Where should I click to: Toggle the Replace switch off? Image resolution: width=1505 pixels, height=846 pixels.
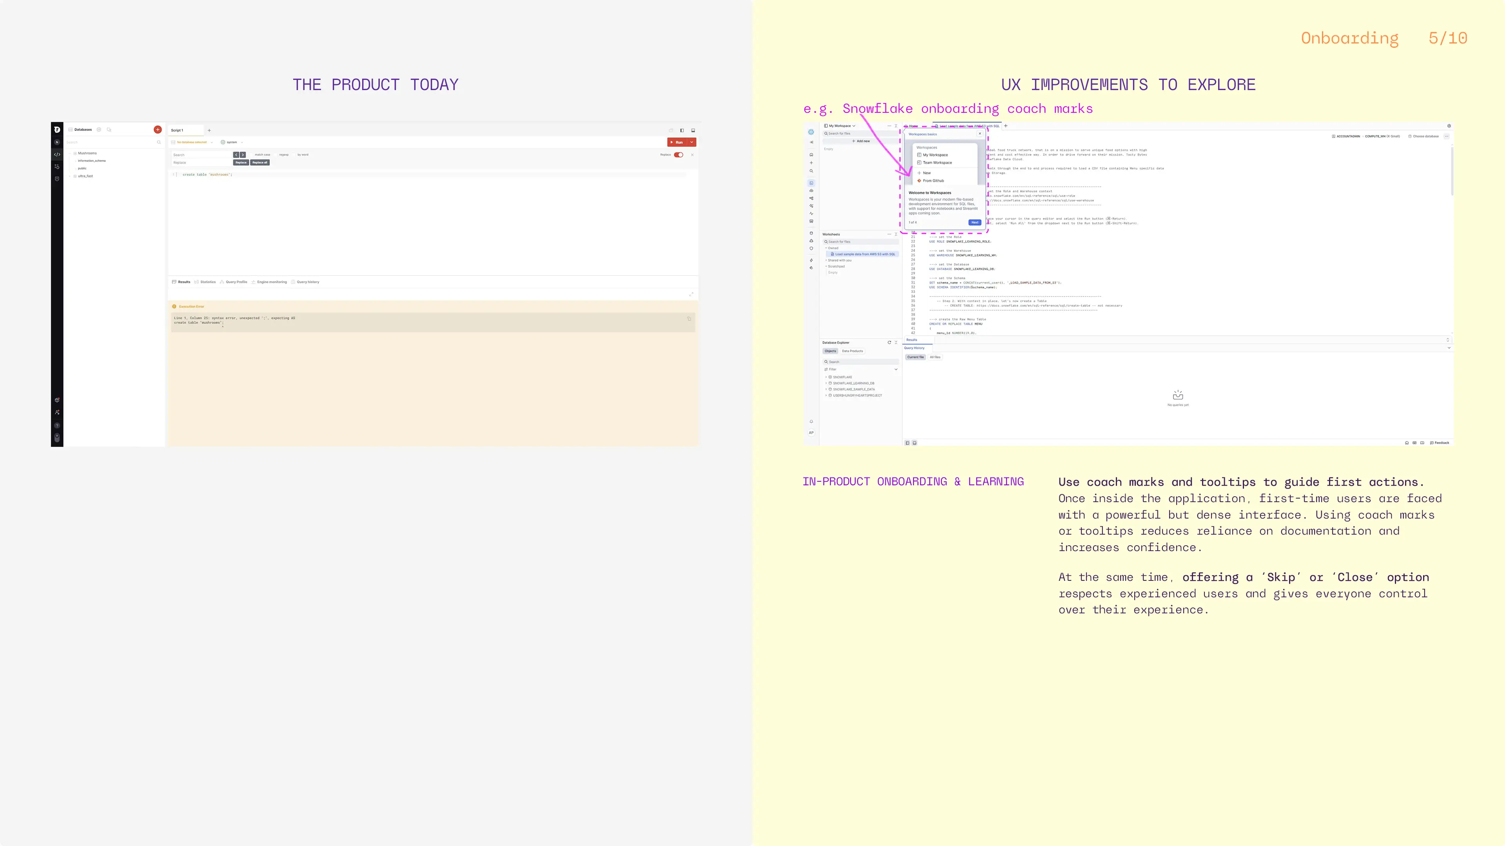pyautogui.click(x=678, y=155)
